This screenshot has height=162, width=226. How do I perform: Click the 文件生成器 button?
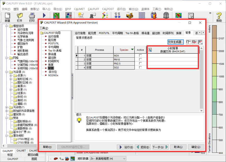click(x=176, y=42)
